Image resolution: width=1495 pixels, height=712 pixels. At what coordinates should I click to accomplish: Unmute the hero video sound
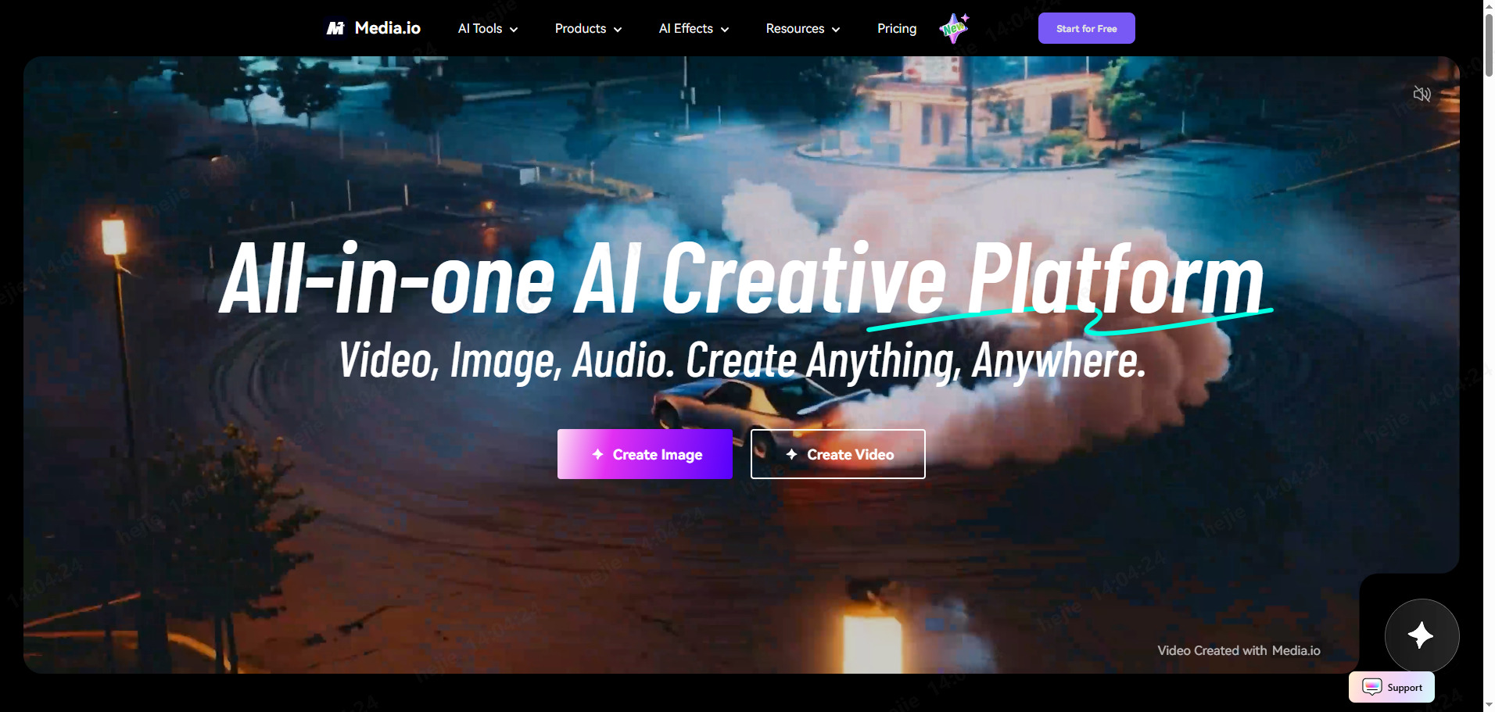[1422, 95]
